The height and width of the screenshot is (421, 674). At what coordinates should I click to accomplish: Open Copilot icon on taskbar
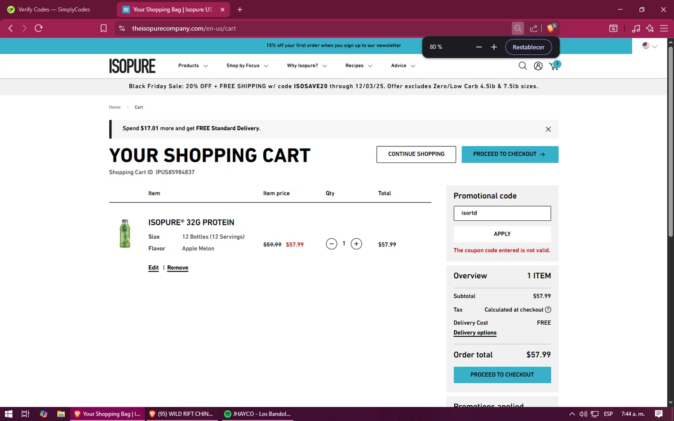[44, 414]
